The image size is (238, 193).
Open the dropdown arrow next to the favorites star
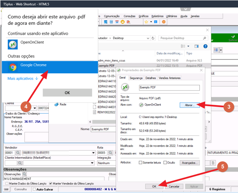[151, 22]
